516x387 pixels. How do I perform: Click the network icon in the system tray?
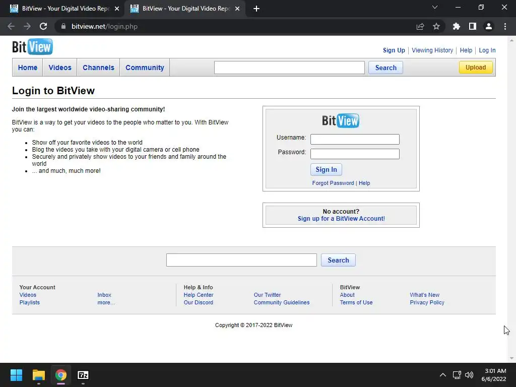click(457, 375)
